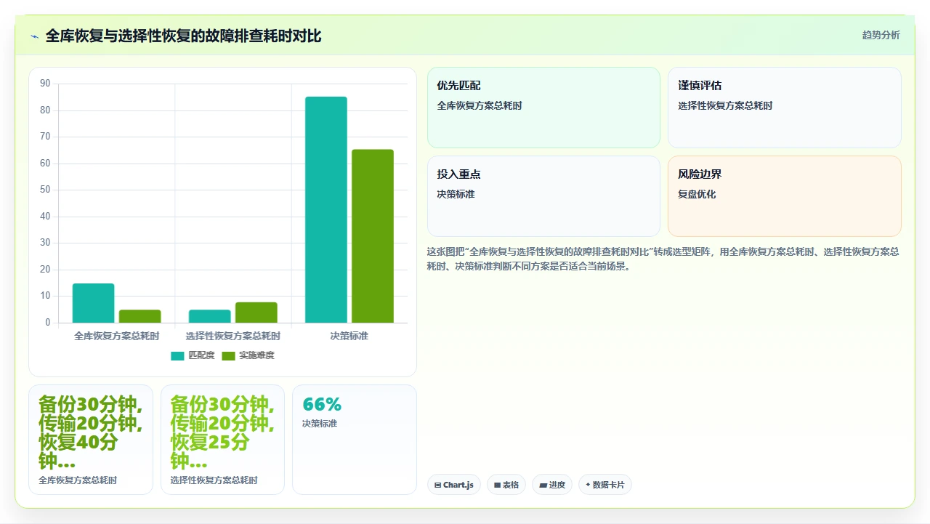Click the 备份30分钟 恢复40分 stat card

pyautogui.click(x=91, y=440)
